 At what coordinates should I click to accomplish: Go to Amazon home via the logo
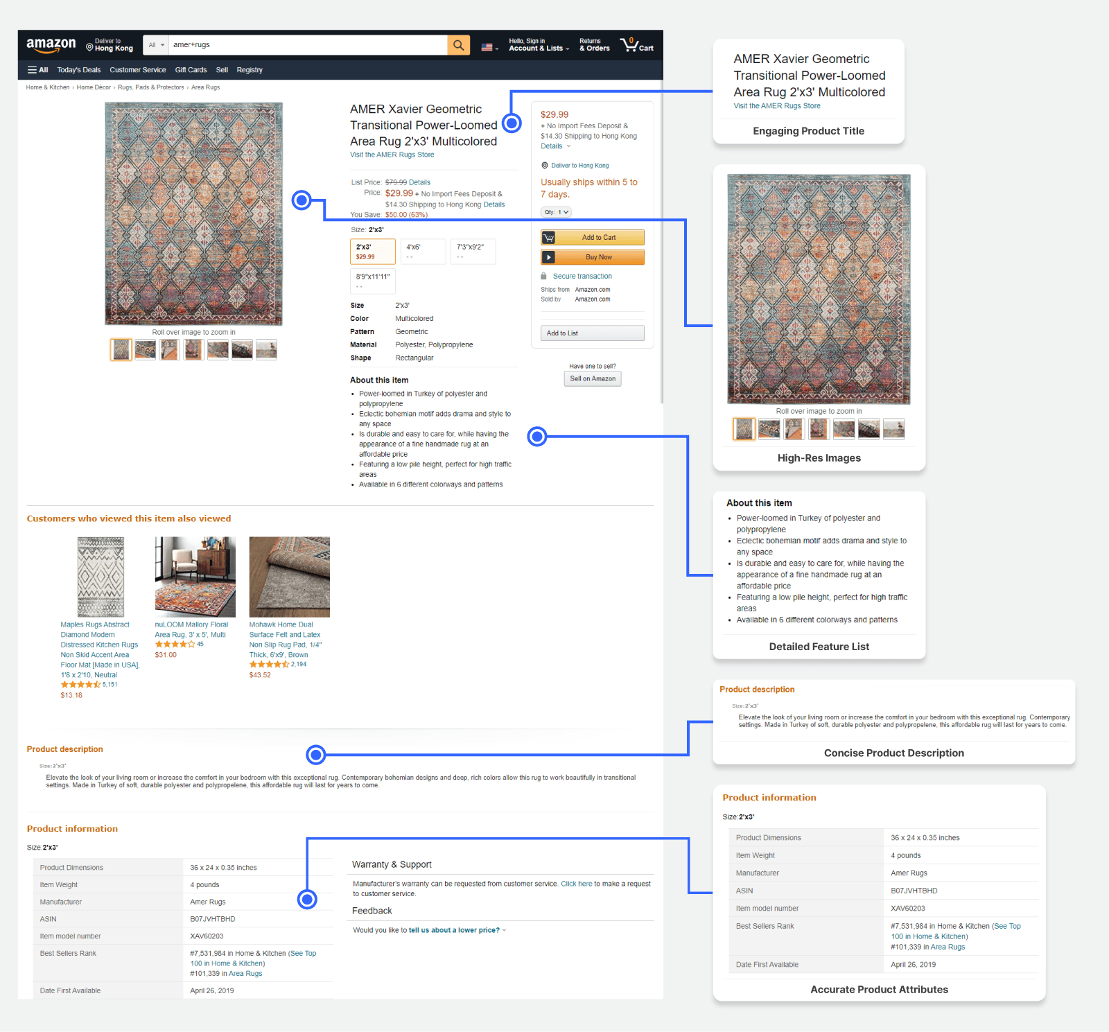click(x=51, y=45)
